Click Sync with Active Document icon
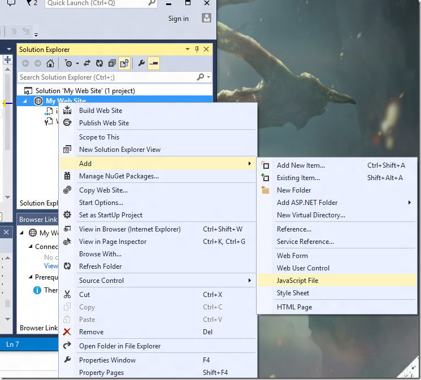 coord(86,63)
